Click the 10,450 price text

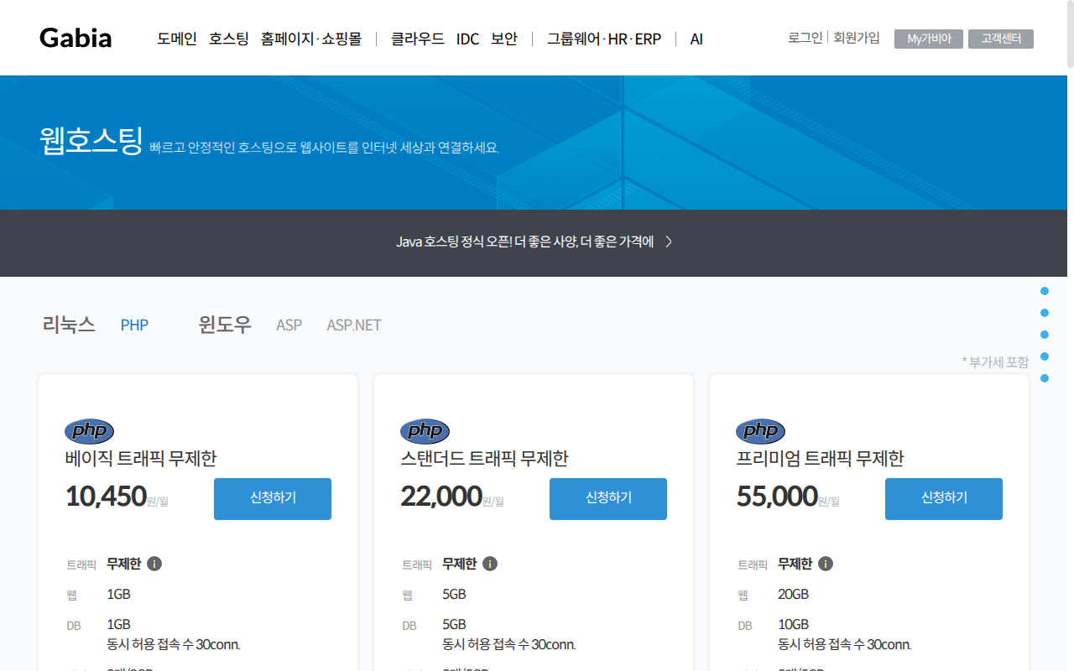point(106,497)
